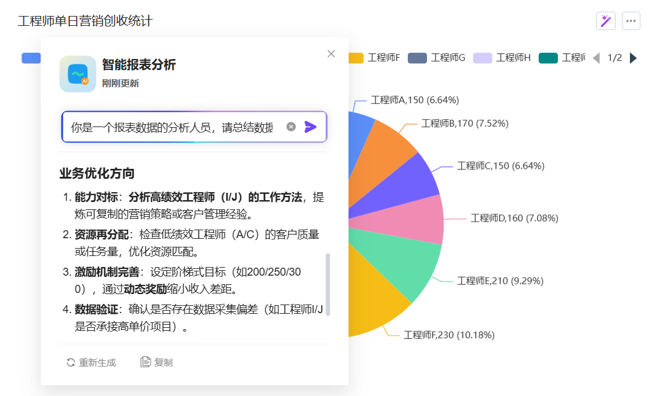Screen dimensions: 649x396
Task: Close the 智能报表分析 dialog
Action: 331,53
